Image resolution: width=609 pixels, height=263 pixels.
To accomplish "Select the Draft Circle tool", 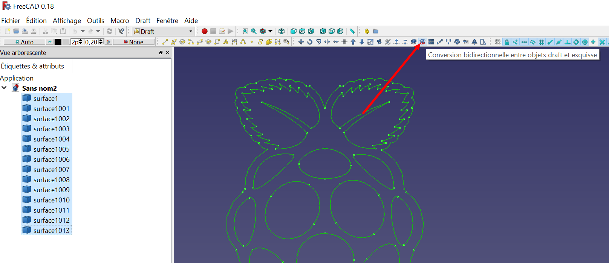I will [x=182, y=42].
